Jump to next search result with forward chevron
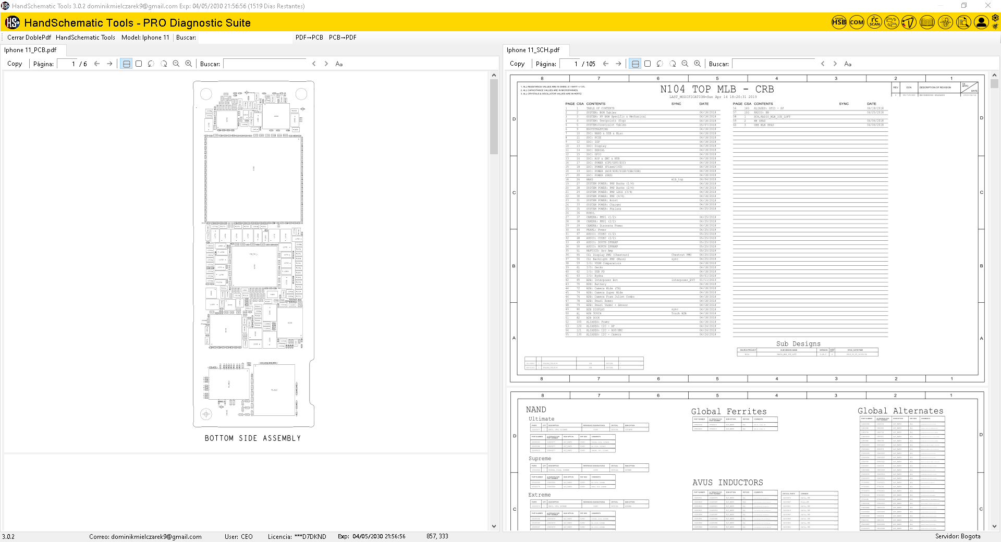The image size is (1001, 542). point(326,64)
